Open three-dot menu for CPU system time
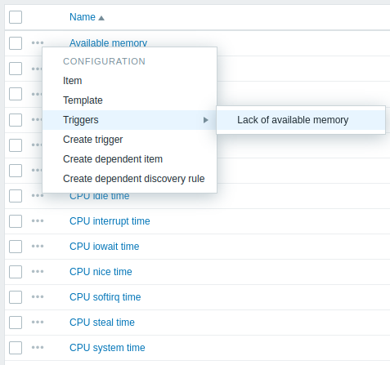 click(x=38, y=347)
